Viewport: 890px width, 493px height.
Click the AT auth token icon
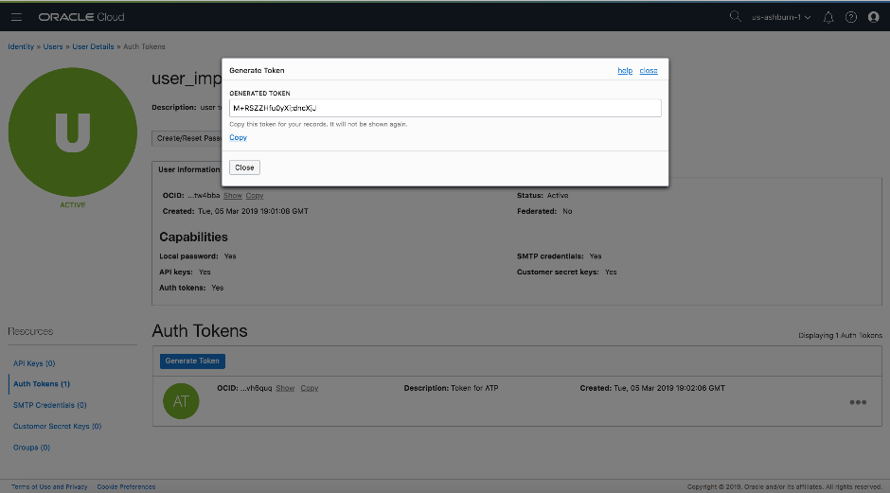pos(181,401)
